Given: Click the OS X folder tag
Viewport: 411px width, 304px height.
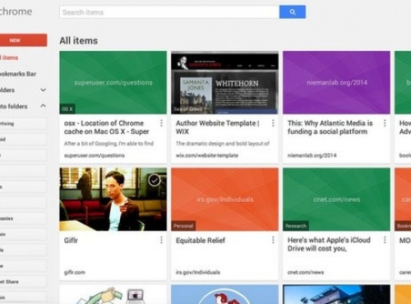Looking at the screenshot, I should tap(67, 109).
